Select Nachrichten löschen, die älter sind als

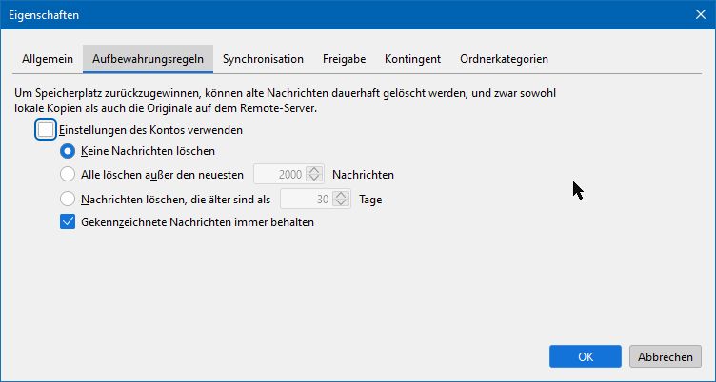click(x=68, y=200)
